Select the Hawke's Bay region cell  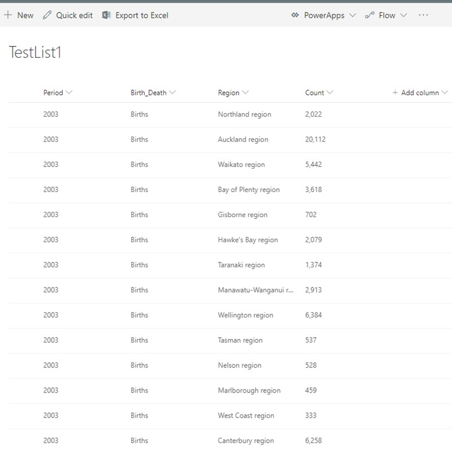click(248, 240)
